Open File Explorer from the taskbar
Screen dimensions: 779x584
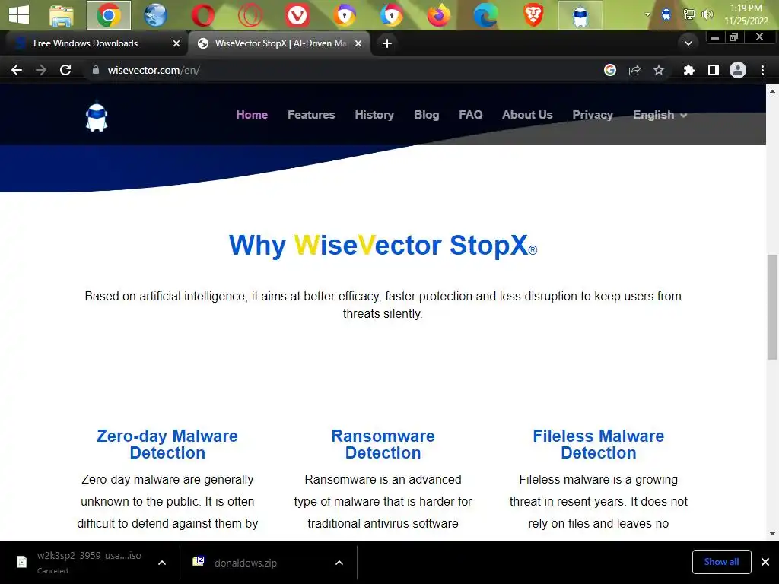(62, 15)
